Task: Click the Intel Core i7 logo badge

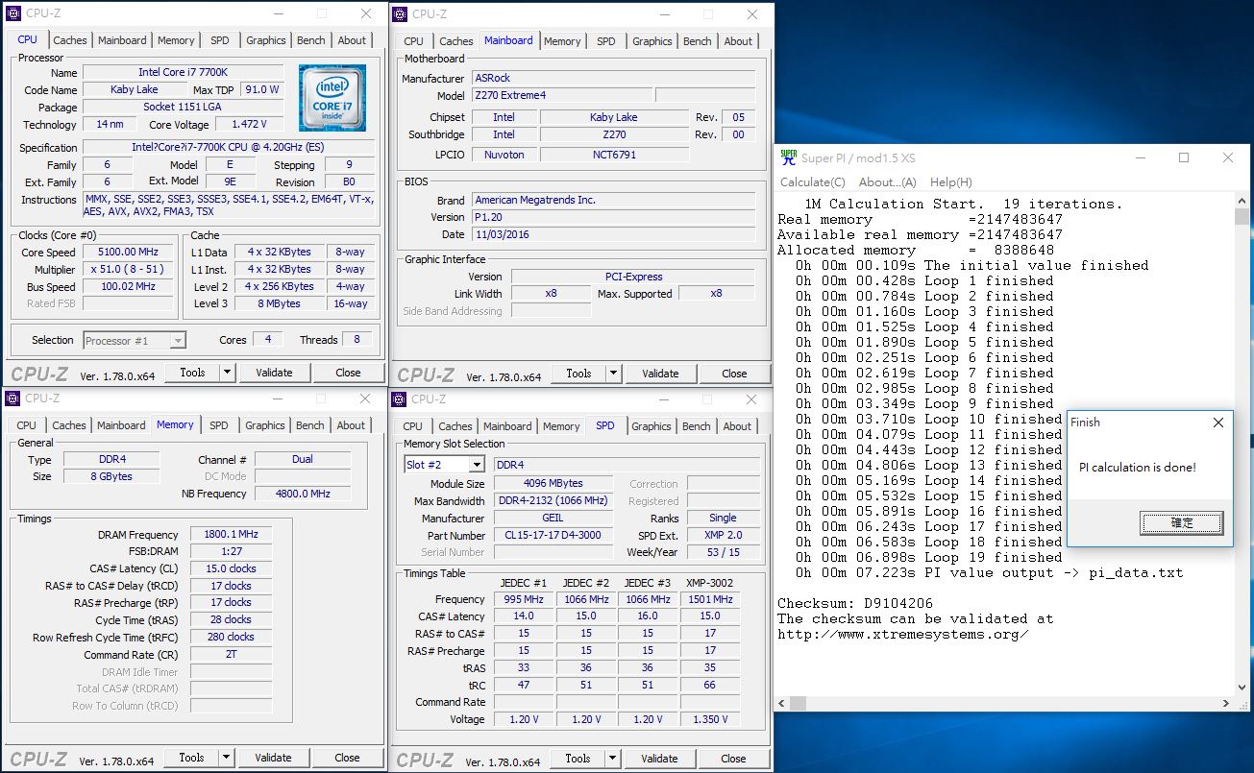Action: pyautogui.click(x=332, y=98)
